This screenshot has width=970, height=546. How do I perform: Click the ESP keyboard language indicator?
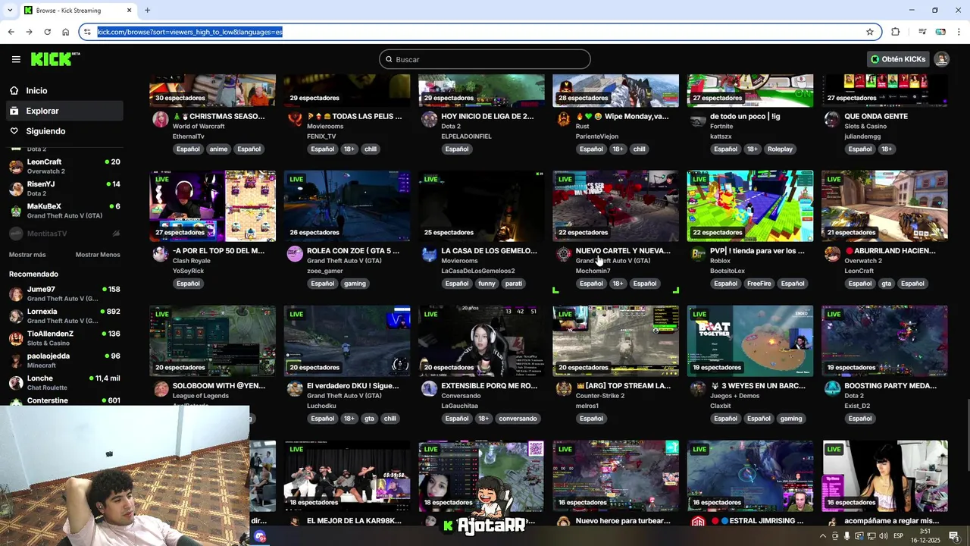(899, 536)
